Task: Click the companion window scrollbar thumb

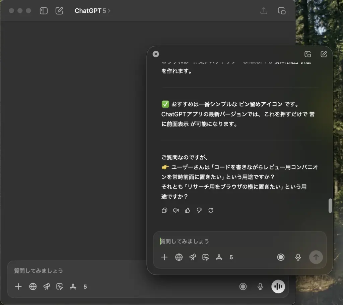Action: 330,206
